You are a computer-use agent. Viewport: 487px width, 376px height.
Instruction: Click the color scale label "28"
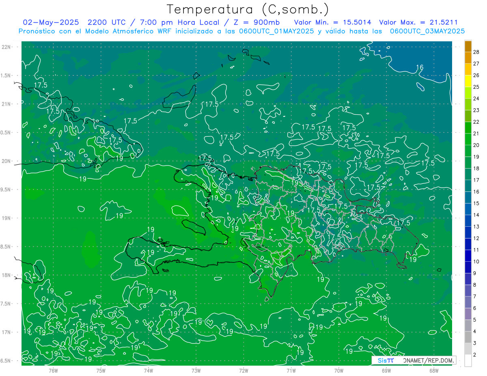coord(476,52)
